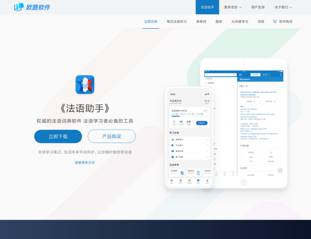Expand the 关于我们 dropdown
The image size is (311, 239).
tap(283, 7)
